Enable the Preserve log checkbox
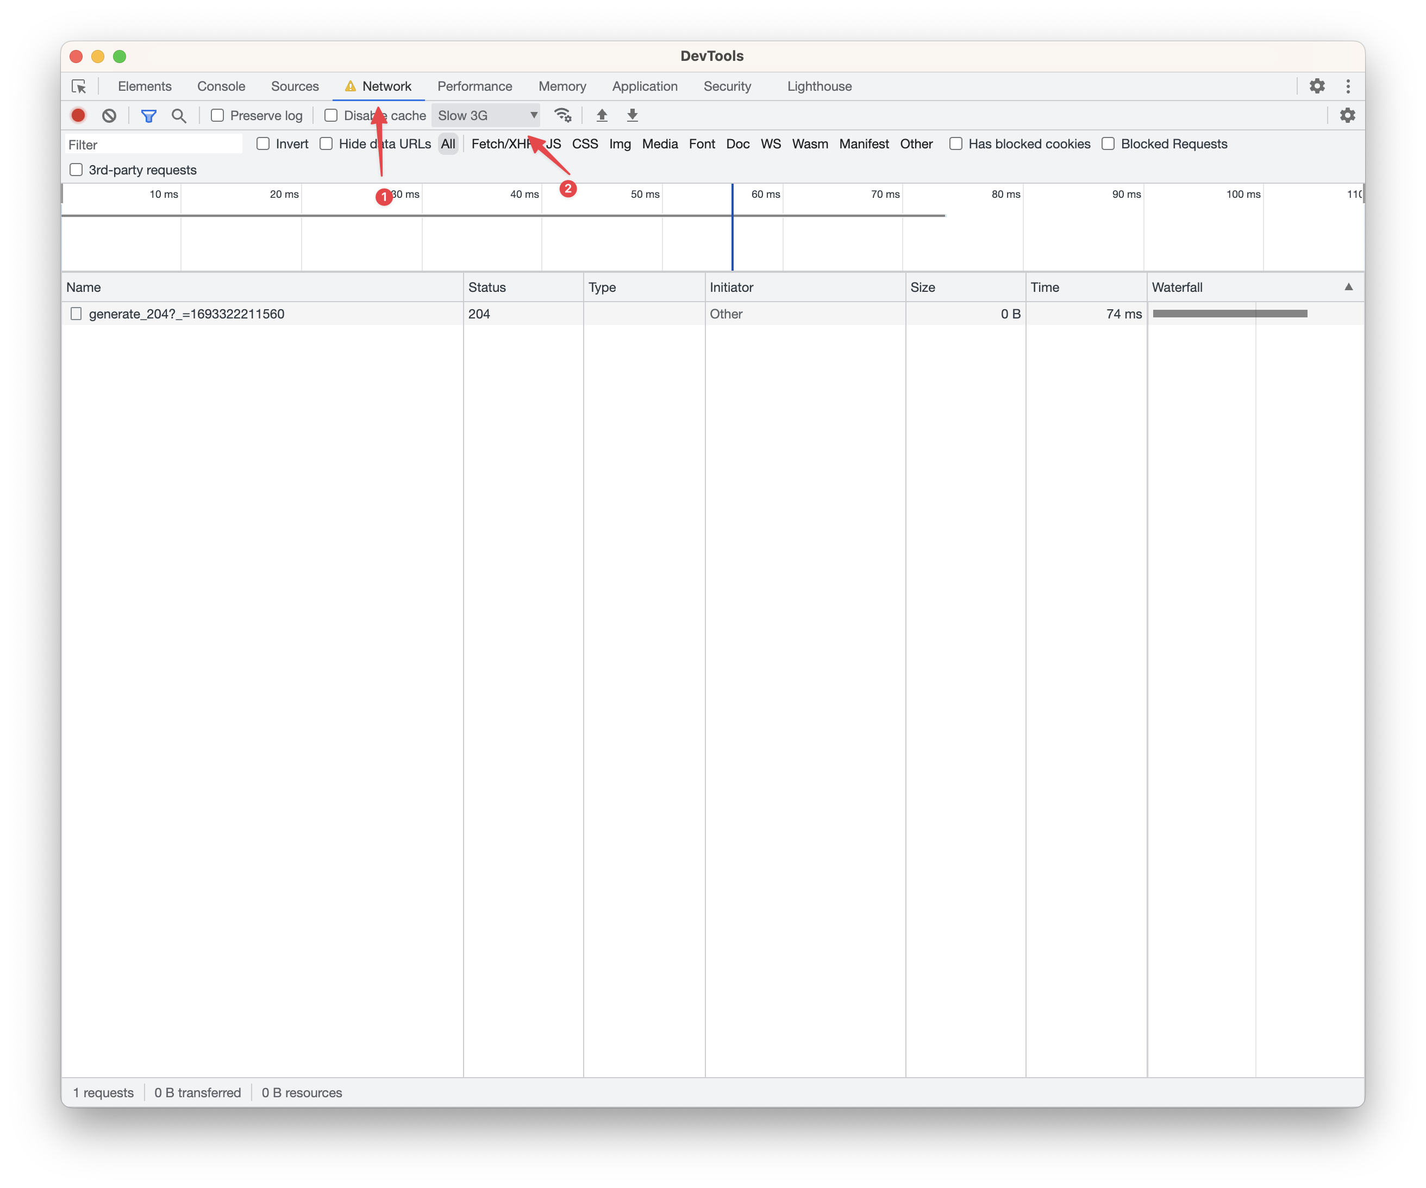Viewport: 1426px width, 1188px height. pyautogui.click(x=217, y=115)
